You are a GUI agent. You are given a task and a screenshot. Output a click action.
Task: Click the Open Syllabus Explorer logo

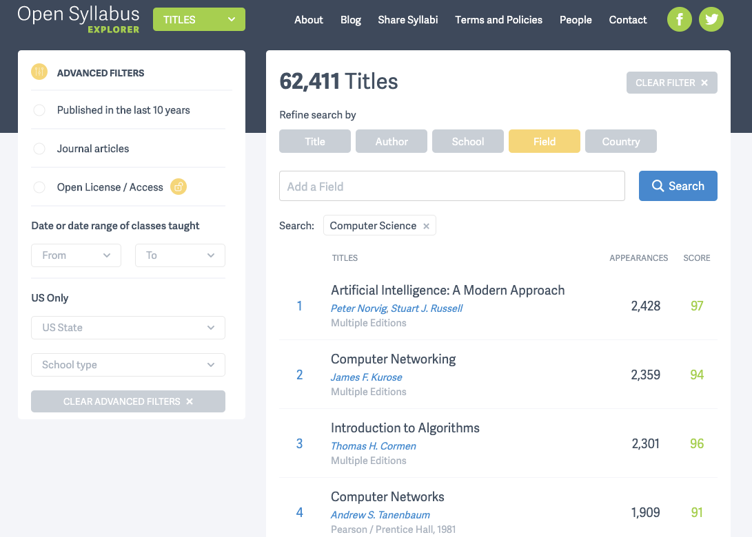[78, 20]
